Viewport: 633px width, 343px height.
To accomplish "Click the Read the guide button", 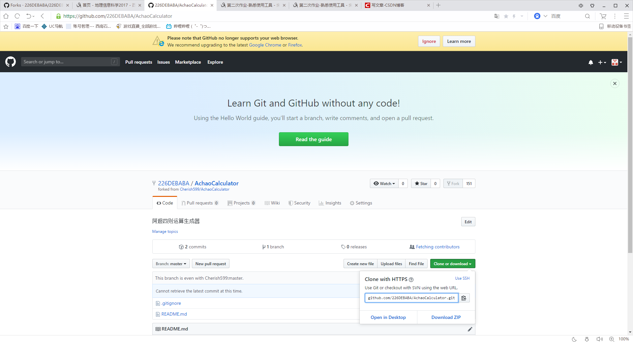I will (314, 139).
